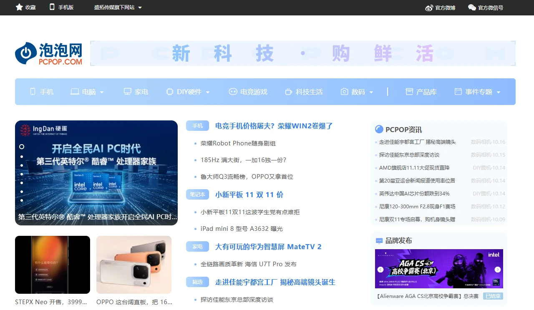
Task: Expand the 数码 menu arrow
Action: pos(371,92)
